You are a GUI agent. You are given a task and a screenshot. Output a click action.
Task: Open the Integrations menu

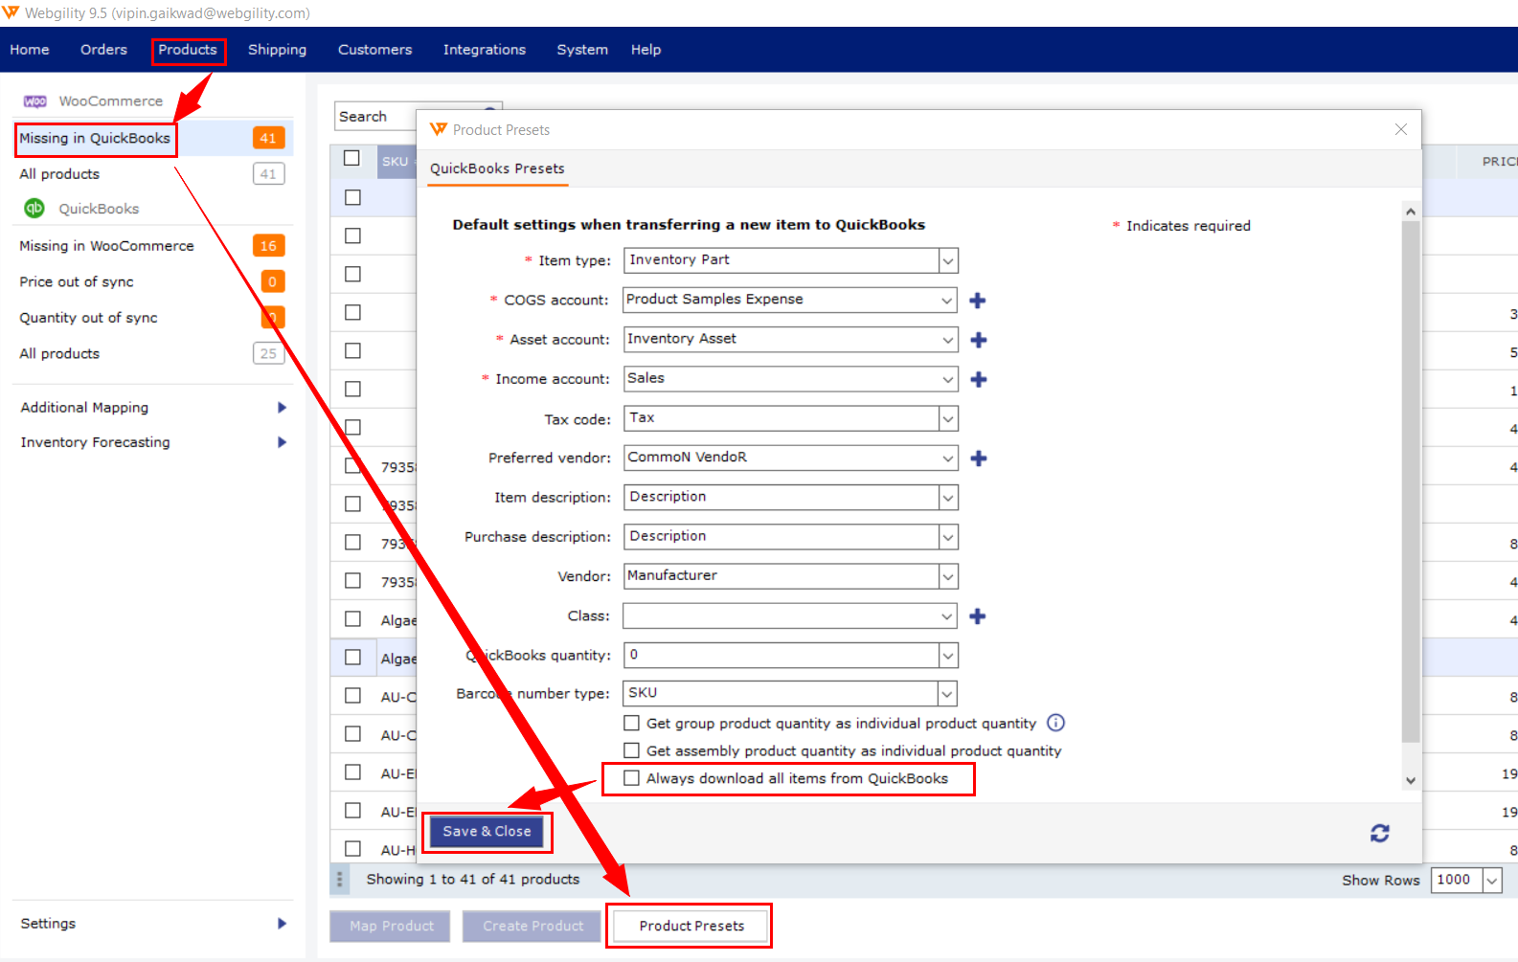tap(484, 50)
